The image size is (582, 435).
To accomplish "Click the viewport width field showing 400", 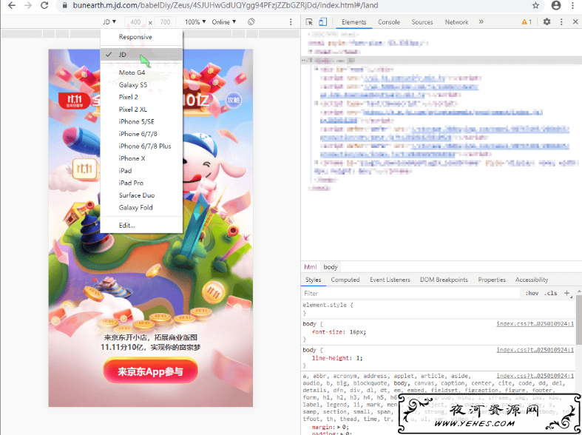I will click(x=135, y=22).
